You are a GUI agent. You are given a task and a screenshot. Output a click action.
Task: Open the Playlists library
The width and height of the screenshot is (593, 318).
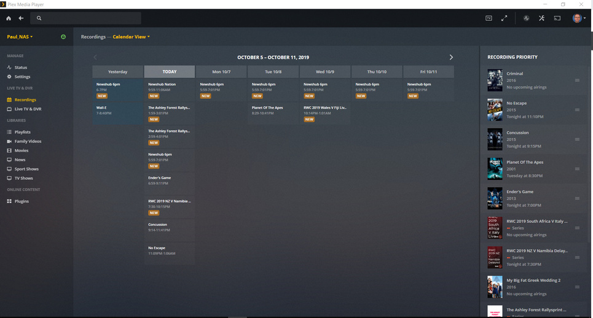[x=19, y=132]
